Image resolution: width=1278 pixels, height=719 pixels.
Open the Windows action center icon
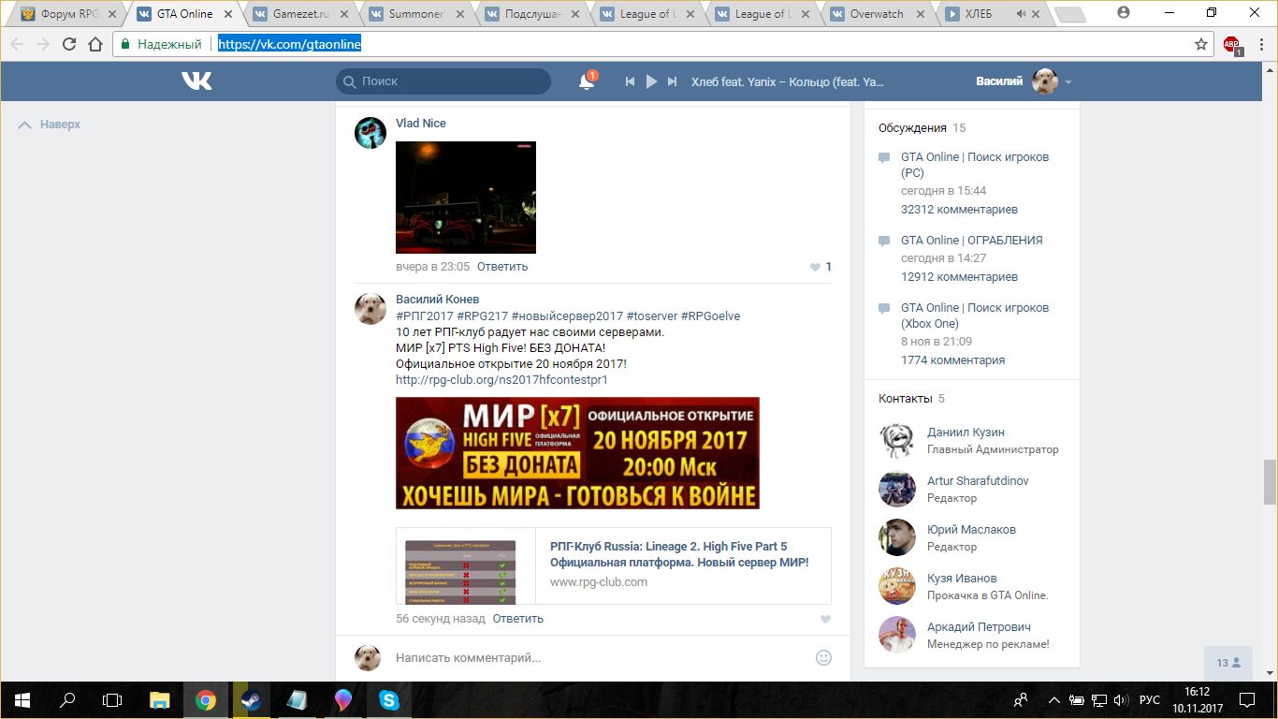click(x=1247, y=699)
